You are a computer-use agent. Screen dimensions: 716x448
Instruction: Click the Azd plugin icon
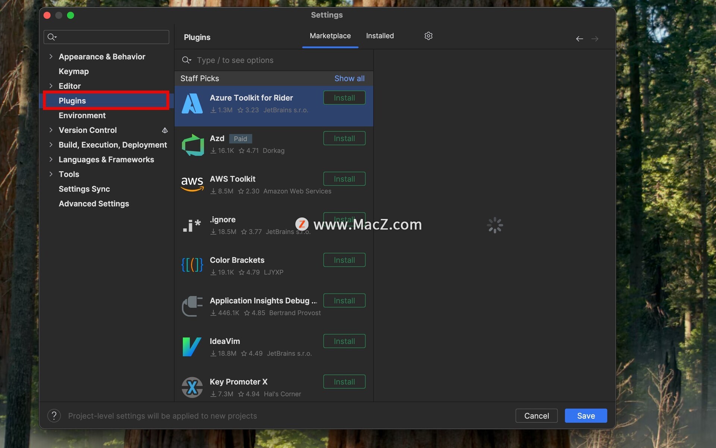192,145
